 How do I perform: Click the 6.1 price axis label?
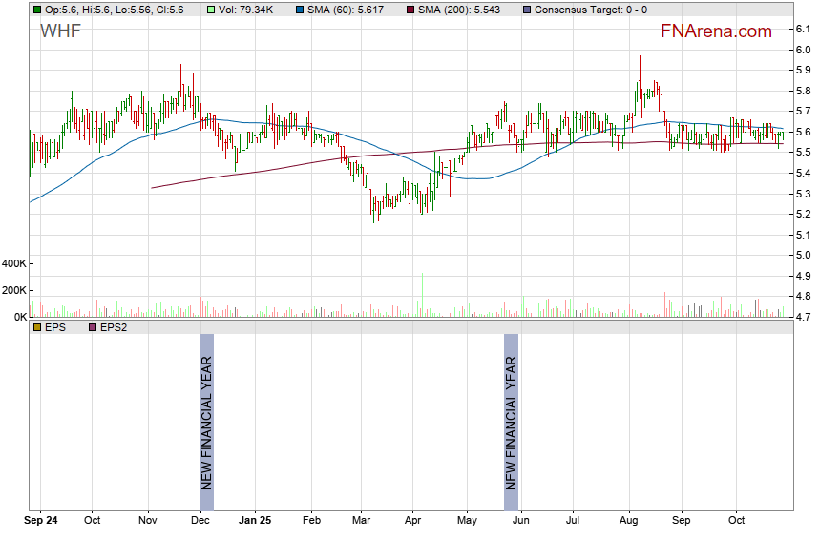point(803,30)
